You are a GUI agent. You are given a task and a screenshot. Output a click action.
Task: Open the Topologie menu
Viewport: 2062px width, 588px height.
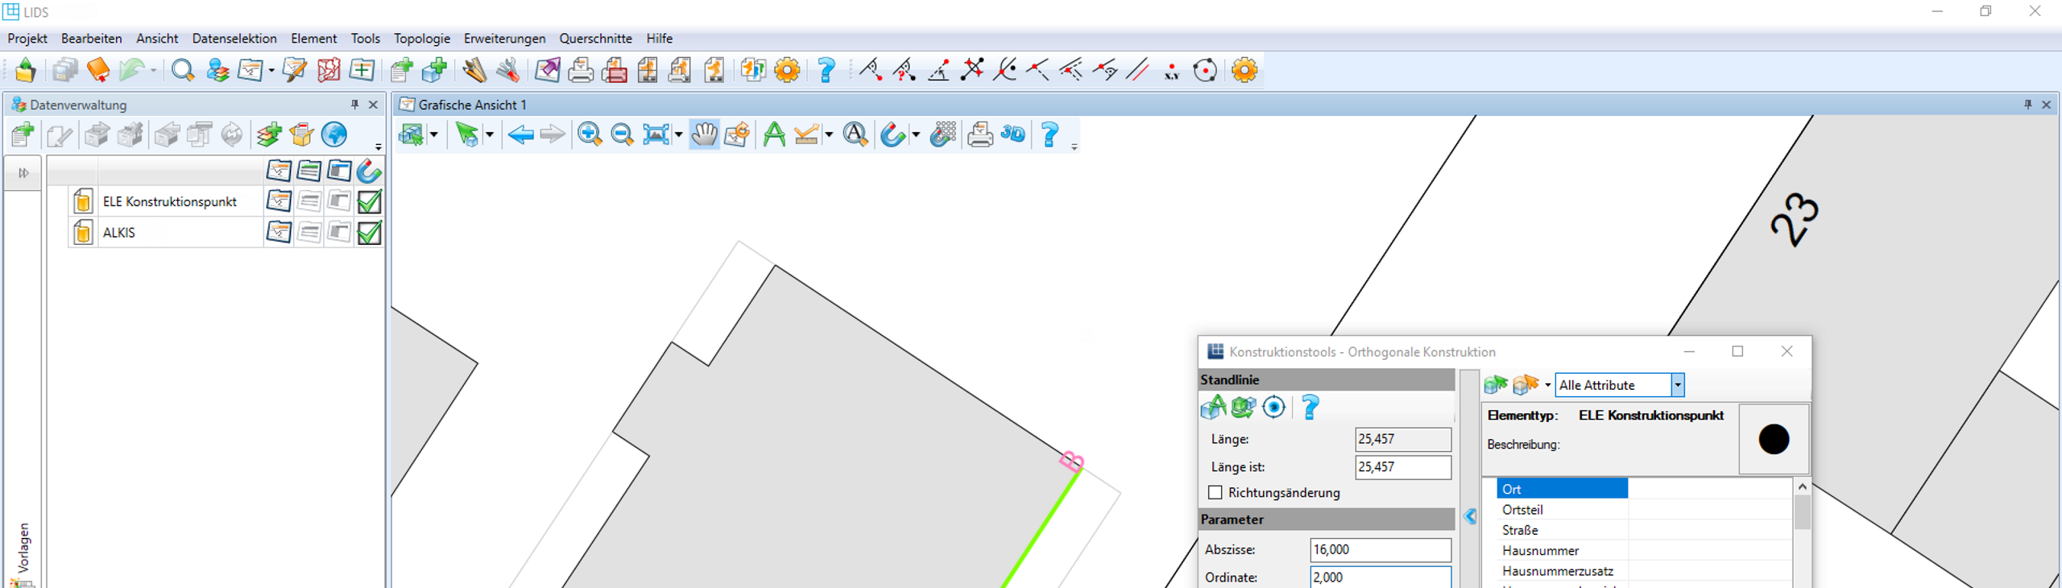pos(422,39)
